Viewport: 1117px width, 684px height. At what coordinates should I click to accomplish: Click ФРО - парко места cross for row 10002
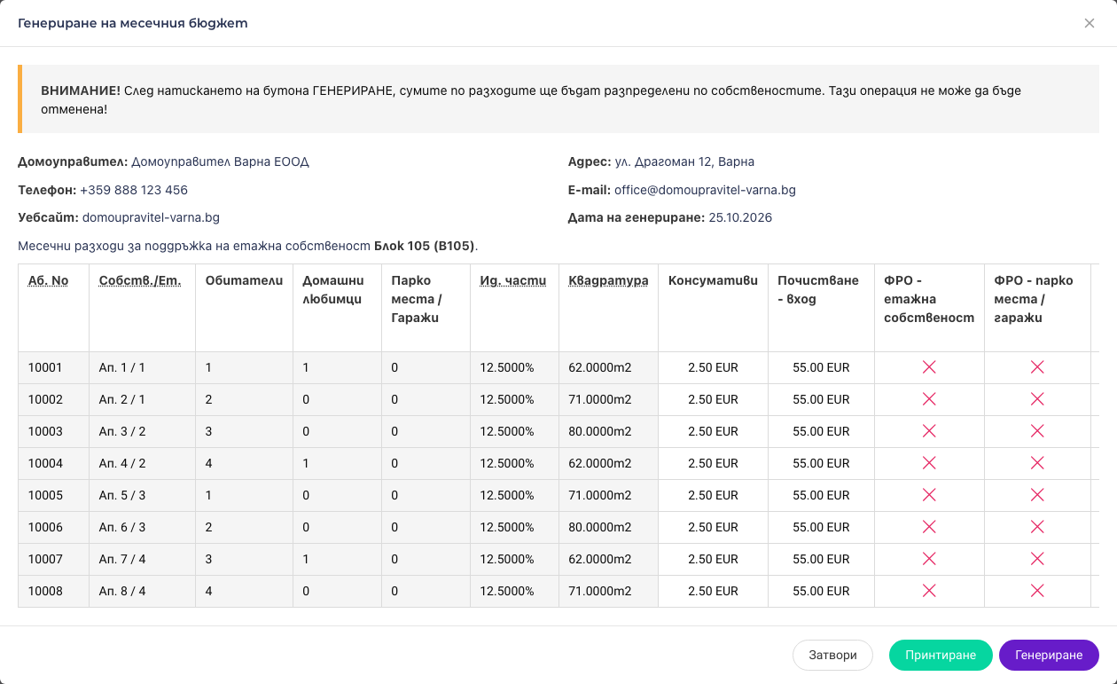pyautogui.click(x=1037, y=399)
